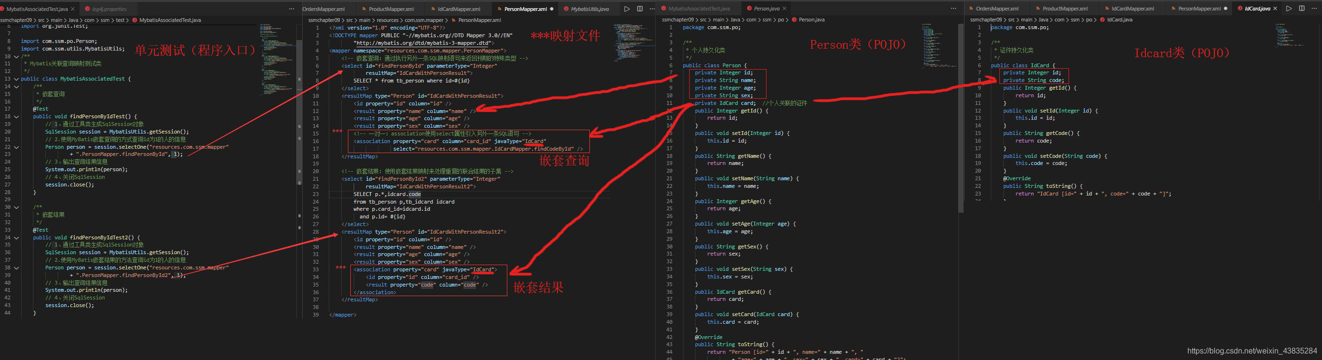Viewport: 1322px width, 360px height.
Task: Collapse the comment block at line 10 in the test file
Action: coord(16,56)
